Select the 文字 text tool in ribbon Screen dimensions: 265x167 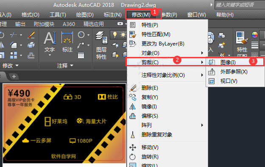coord(50,42)
